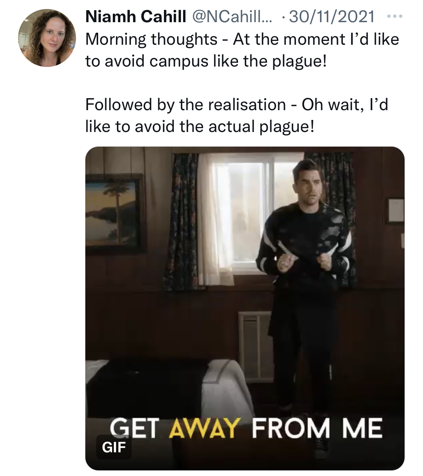Viewport: 423px width, 476px height.
Task: Click the landscape painting in the GIF
Action: pos(115,212)
